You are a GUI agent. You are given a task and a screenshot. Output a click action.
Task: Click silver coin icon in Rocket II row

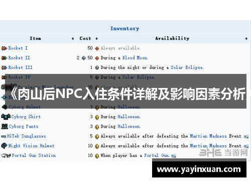(84, 58)
